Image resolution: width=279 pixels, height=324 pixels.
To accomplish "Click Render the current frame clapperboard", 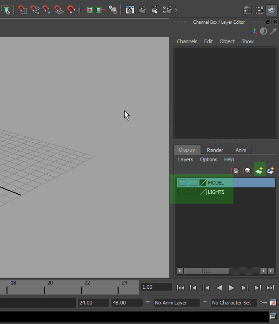I will [x=142, y=10].
